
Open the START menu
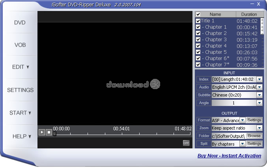20,113
